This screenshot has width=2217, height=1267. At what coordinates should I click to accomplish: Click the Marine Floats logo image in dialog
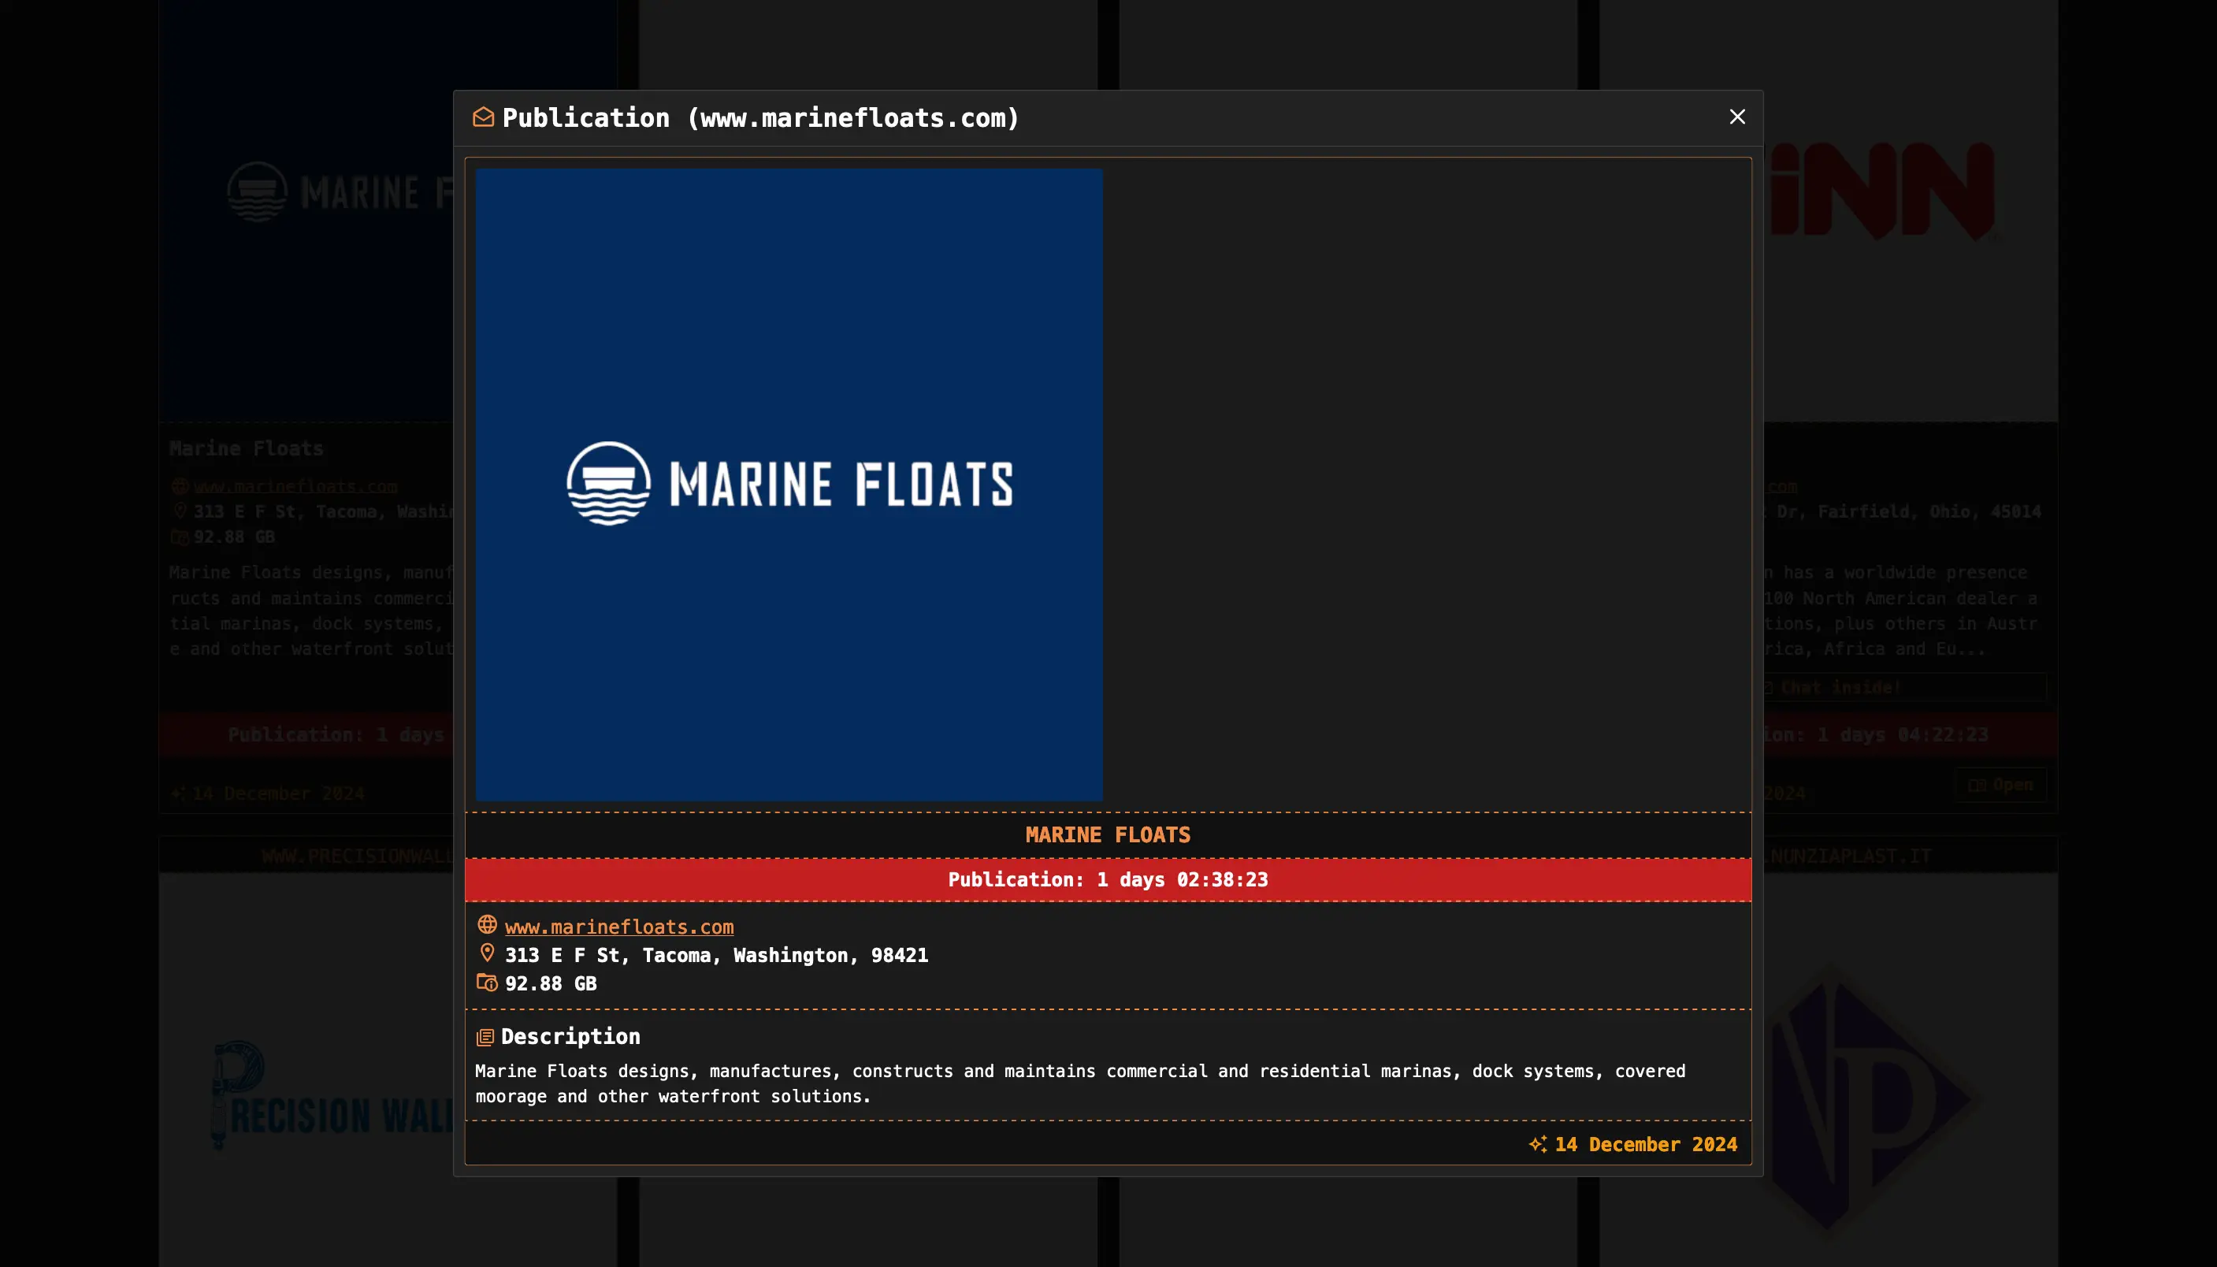click(x=789, y=484)
